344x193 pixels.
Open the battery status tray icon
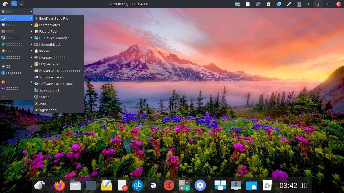coord(268,4)
